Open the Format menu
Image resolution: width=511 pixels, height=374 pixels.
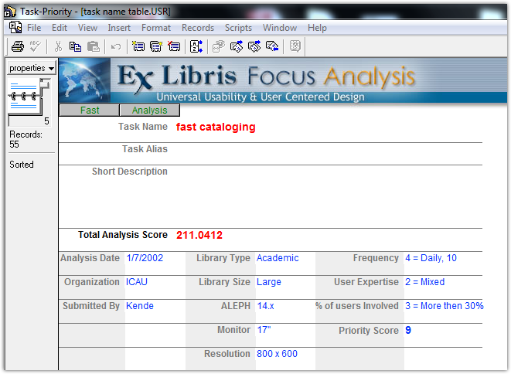tap(156, 28)
